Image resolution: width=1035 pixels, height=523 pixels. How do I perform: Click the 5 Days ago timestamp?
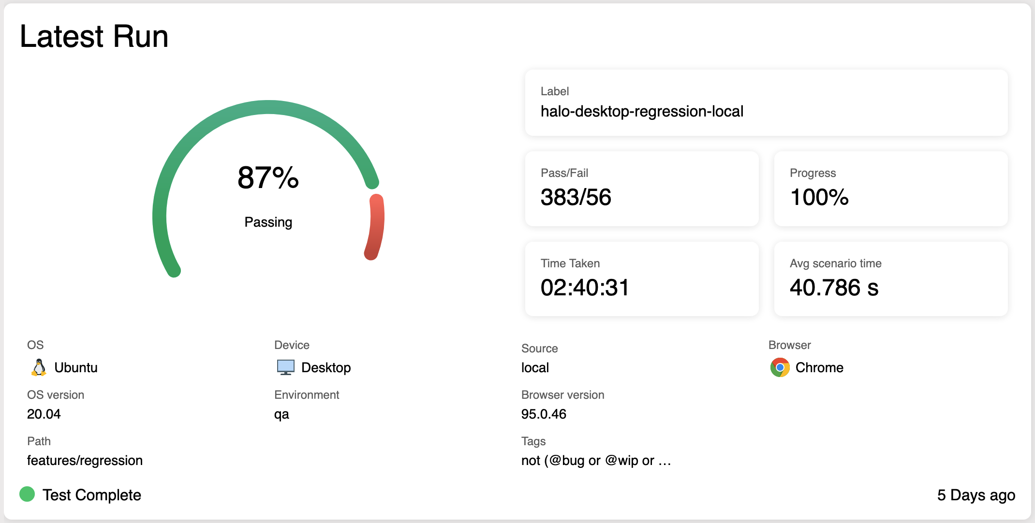[x=976, y=495]
